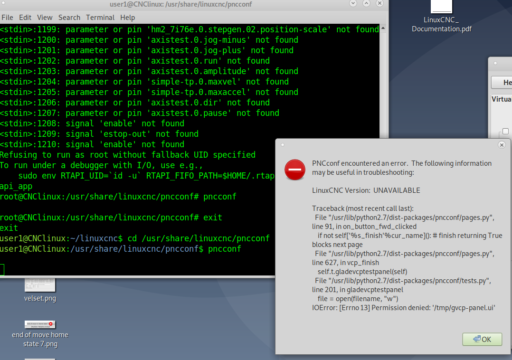Click the terminal cursor block

pyautogui.click(x=2, y=270)
